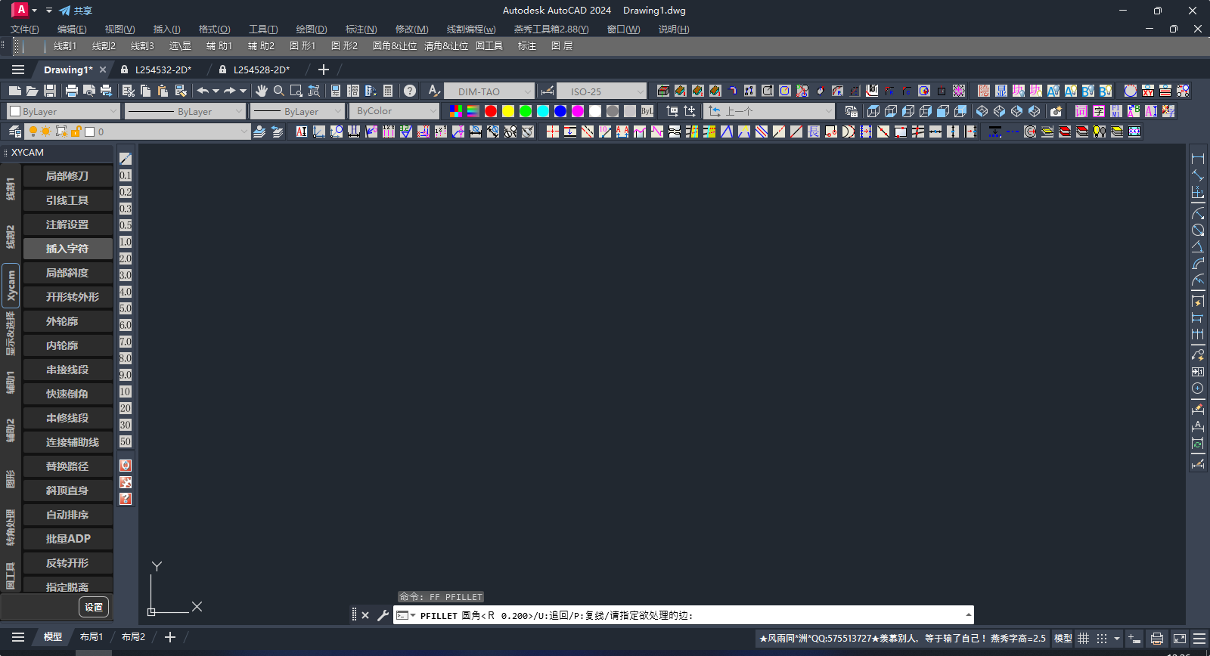This screenshot has width=1210, height=656.
Task: Click the Plot printer icon
Action: coord(72,91)
